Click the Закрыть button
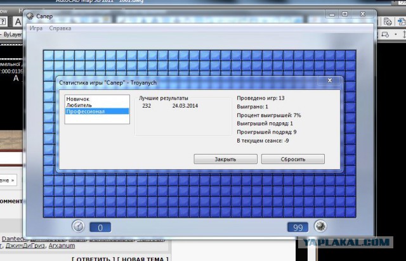406x261 pixels. click(x=225, y=159)
